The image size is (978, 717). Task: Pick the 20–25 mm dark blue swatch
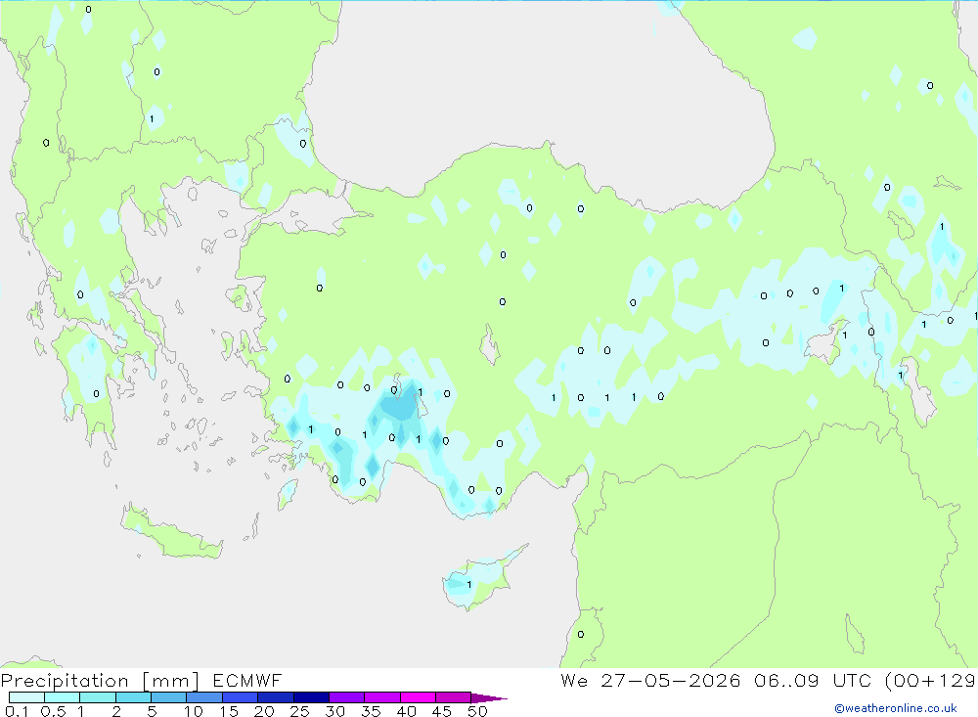(276, 697)
